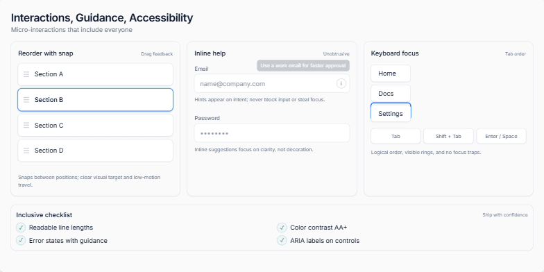Select the Docs navigation item
This screenshot has height=272, width=544.
pyautogui.click(x=391, y=94)
